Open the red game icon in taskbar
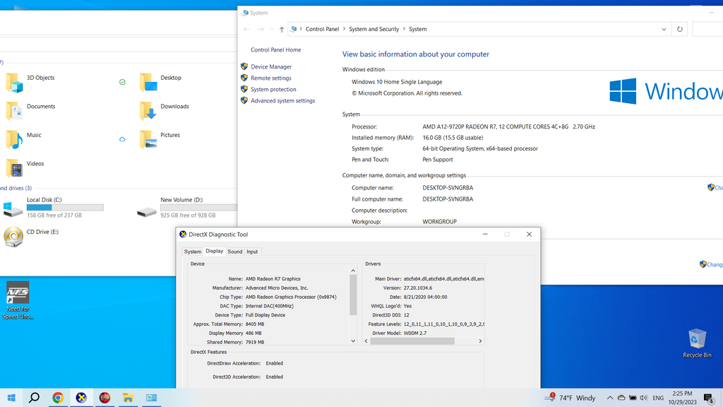This screenshot has height=407, width=723. point(104,398)
